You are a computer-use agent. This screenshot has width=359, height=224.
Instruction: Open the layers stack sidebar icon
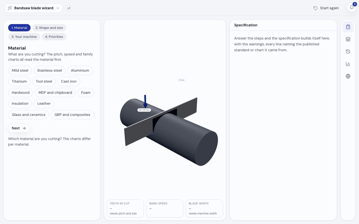click(348, 39)
